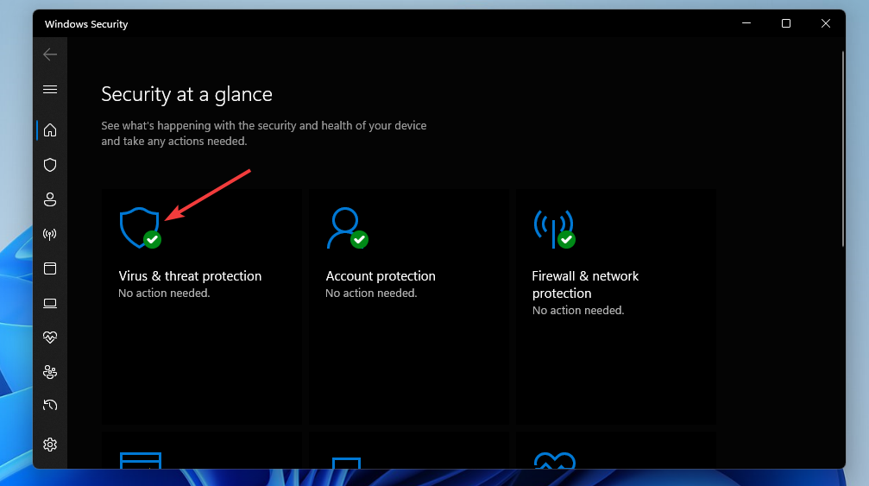Image resolution: width=869 pixels, height=486 pixels.
Task: Close the Windows Security window
Action: coord(826,23)
